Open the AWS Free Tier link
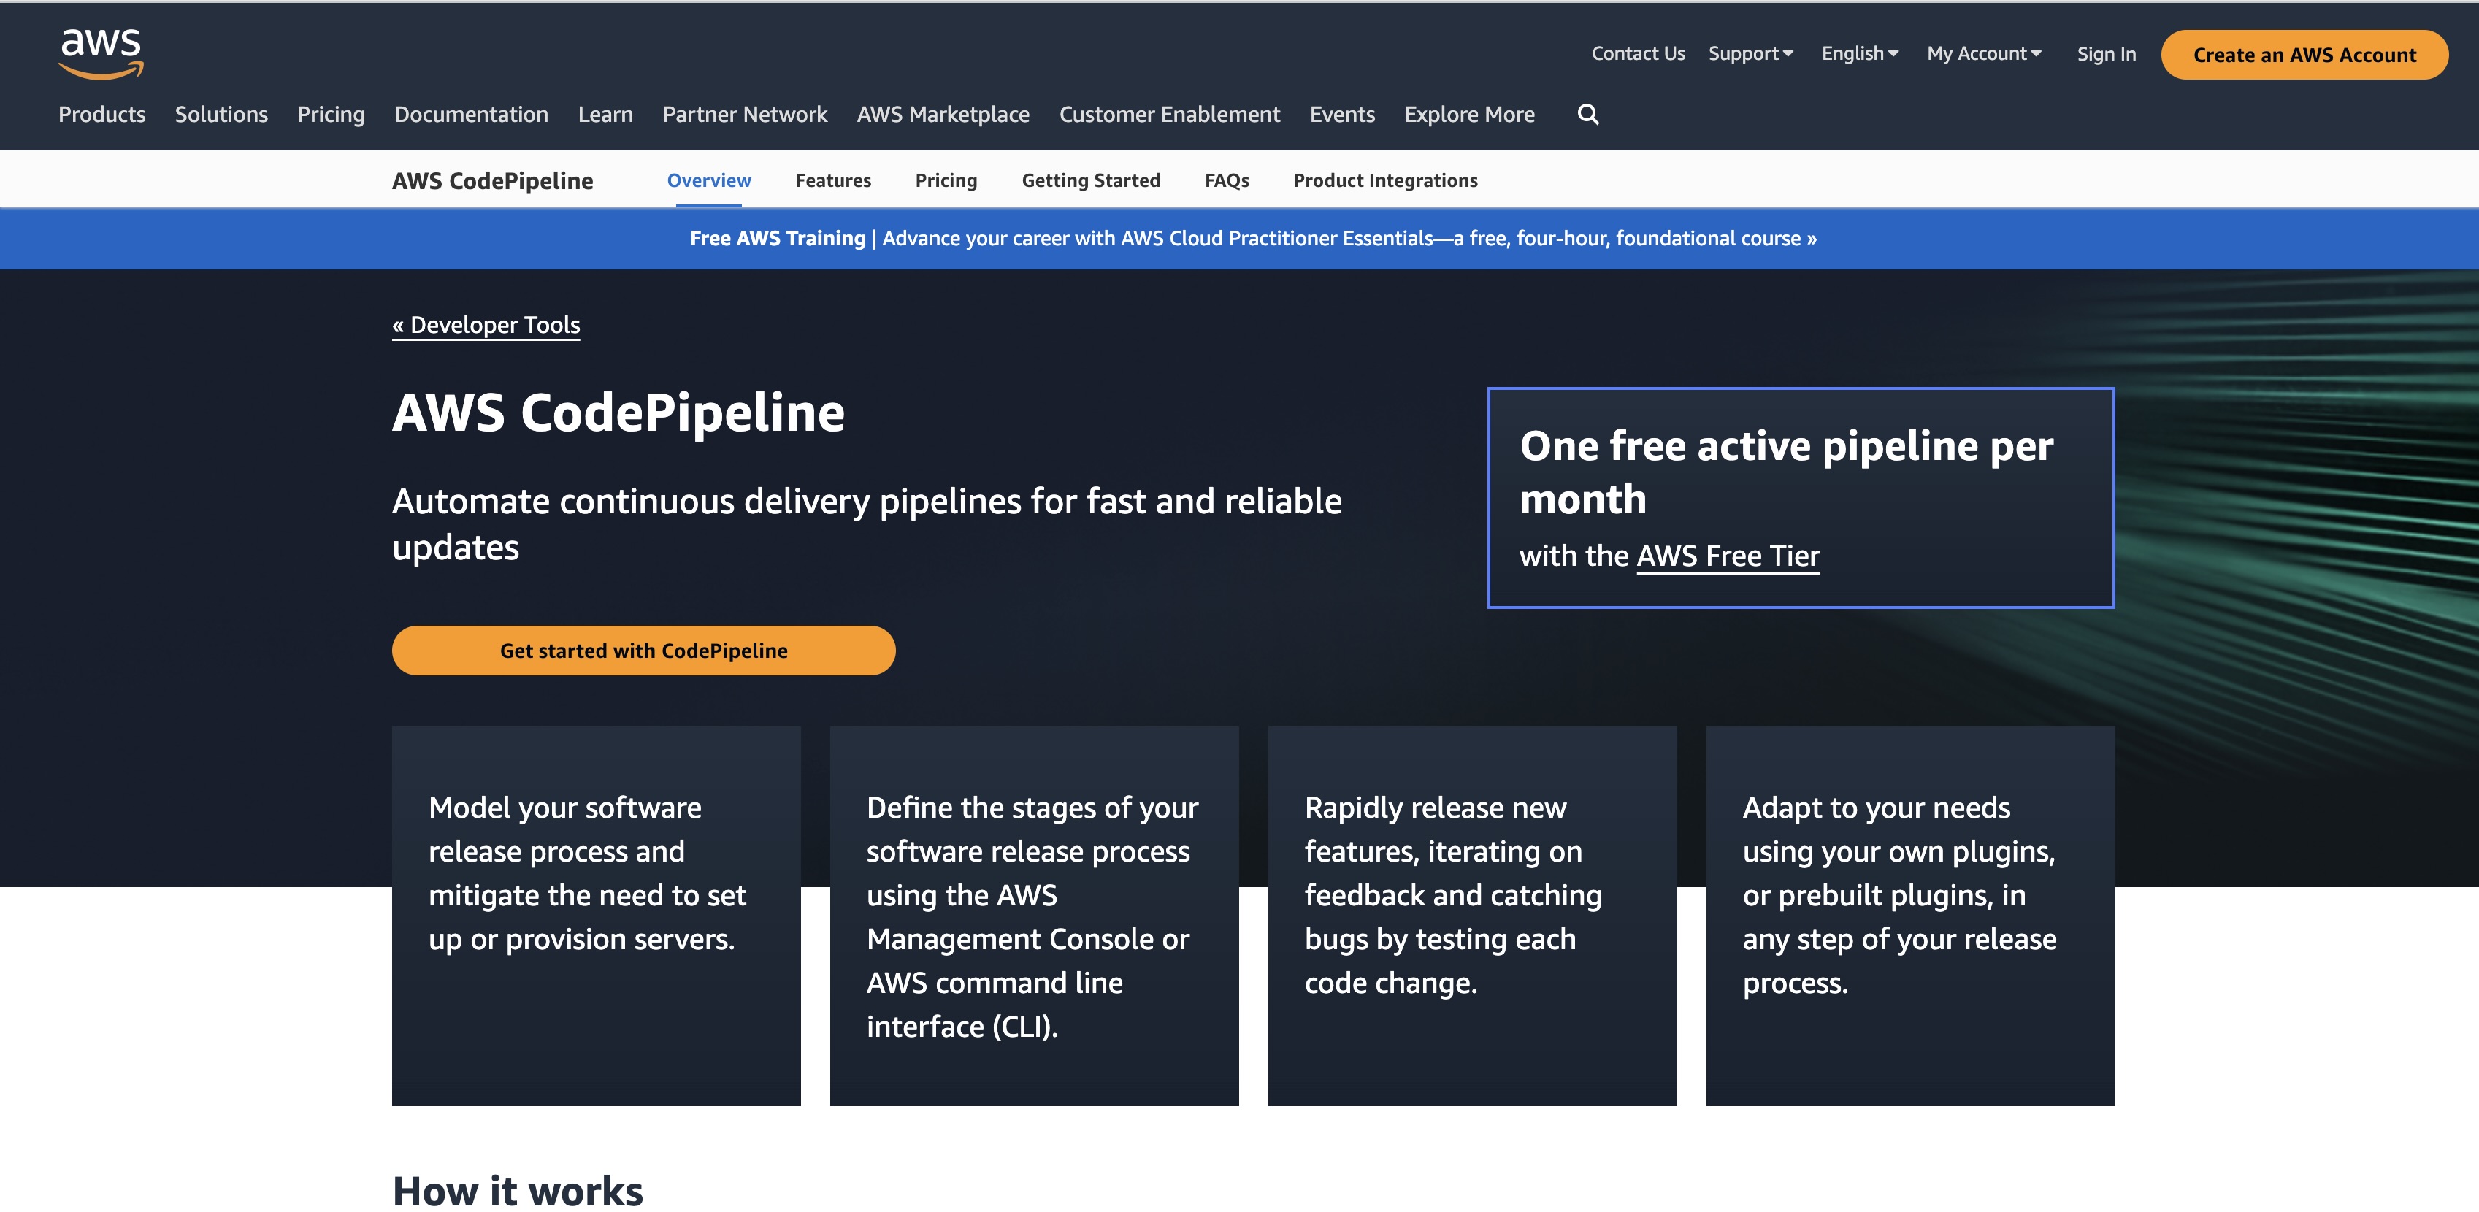Viewport: 2479px width, 1212px height. point(1728,555)
